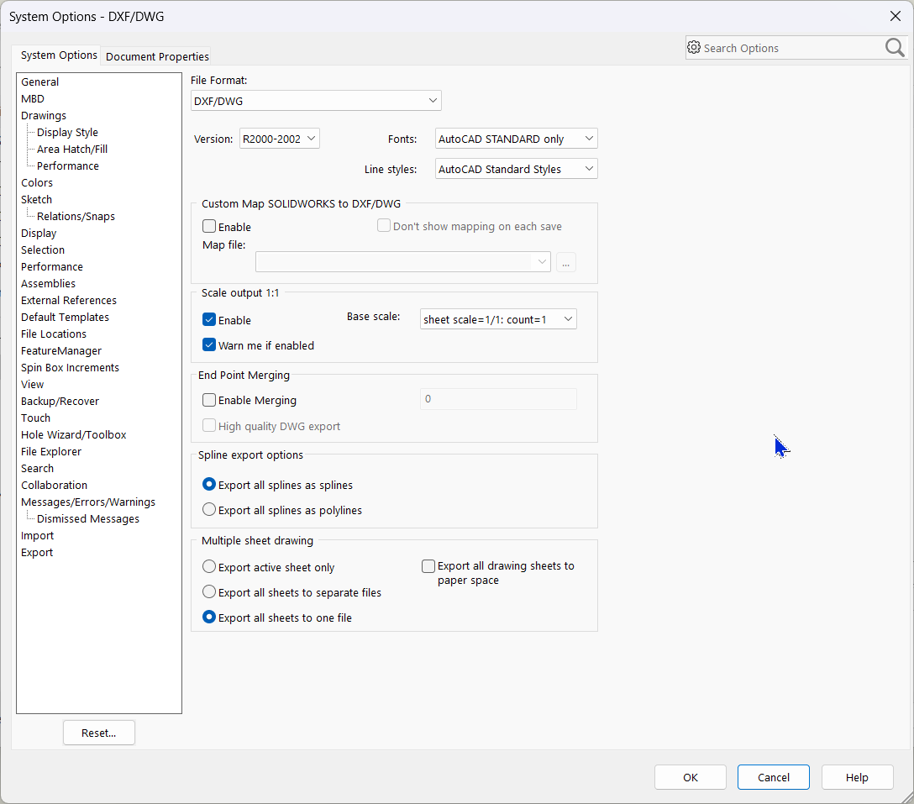Select File Locations item
Image resolution: width=914 pixels, height=804 pixels.
tap(54, 334)
